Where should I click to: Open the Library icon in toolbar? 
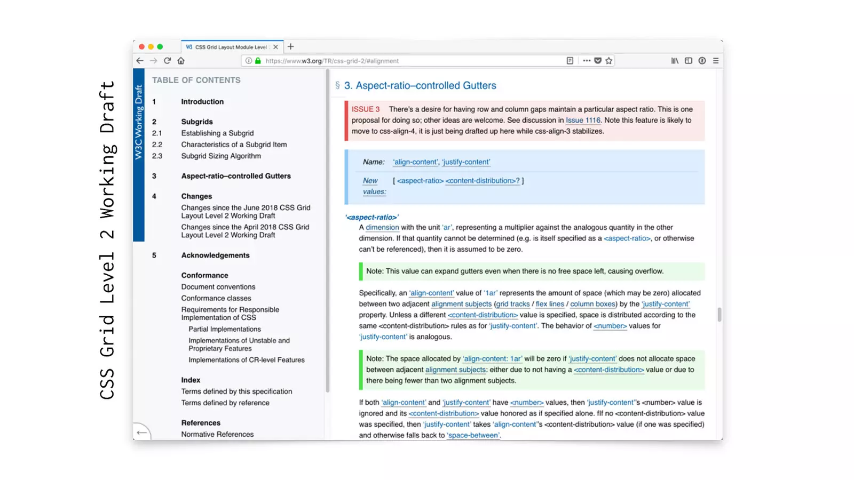pyautogui.click(x=675, y=61)
